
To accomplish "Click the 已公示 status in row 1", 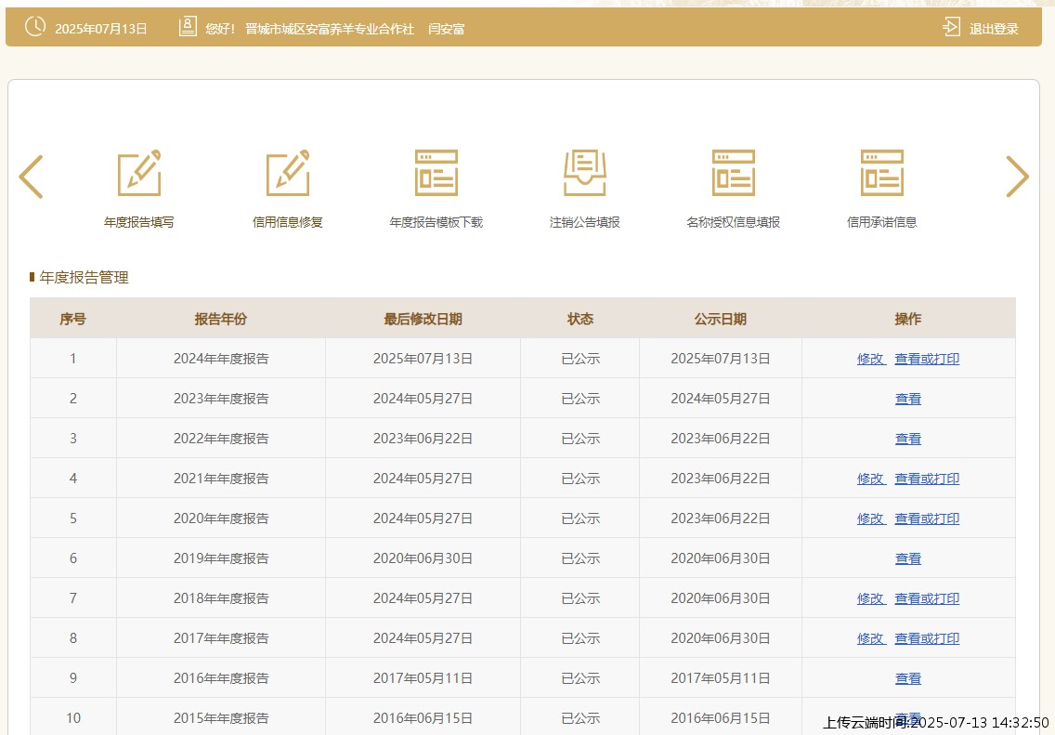I will (580, 359).
